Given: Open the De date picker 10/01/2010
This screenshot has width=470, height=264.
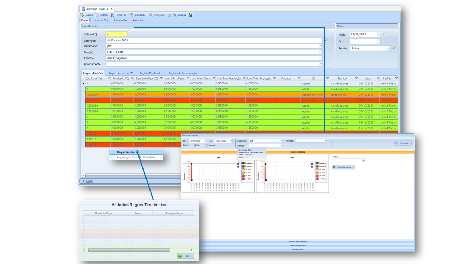Looking at the screenshot, I should click(205, 141).
